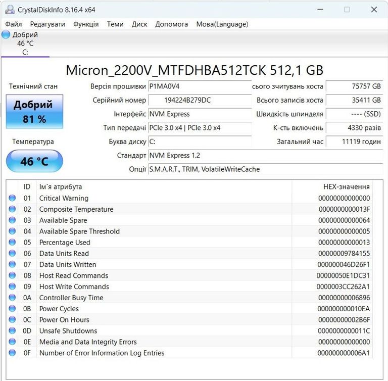Click the status icon beside Critical Warning
The width and height of the screenshot is (388, 381).
coord(12,198)
